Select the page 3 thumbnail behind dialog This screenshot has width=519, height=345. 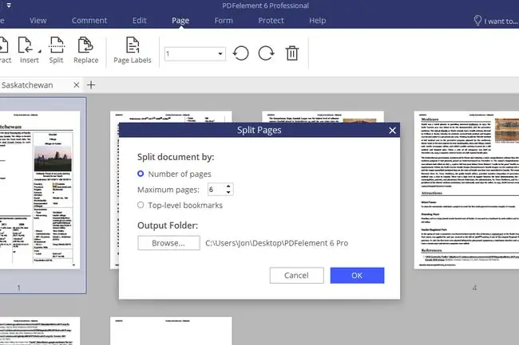(x=323, y=116)
